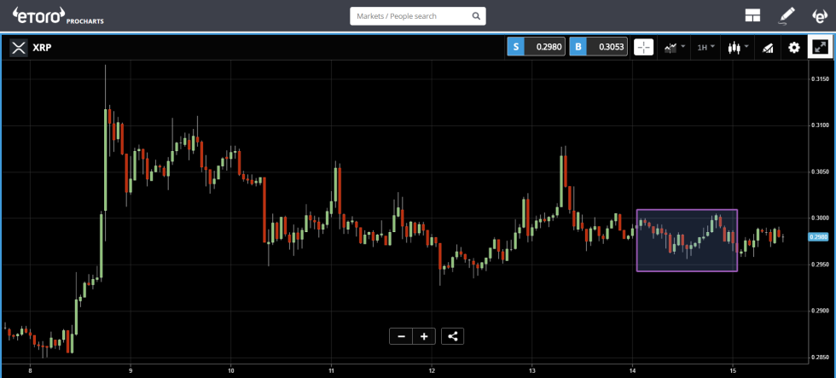The width and height of the screenshot is (836, 378).
Task: Select the purple highlighted rectangle on chart
Action: click(687, 241)
